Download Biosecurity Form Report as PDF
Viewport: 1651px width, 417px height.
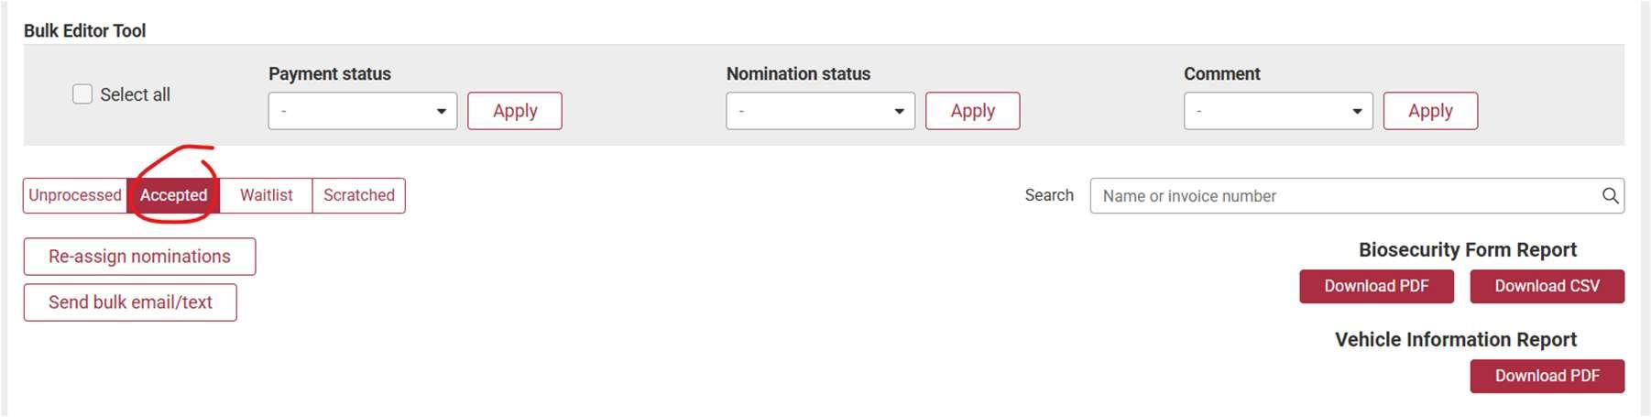(x=1376, y=286)
